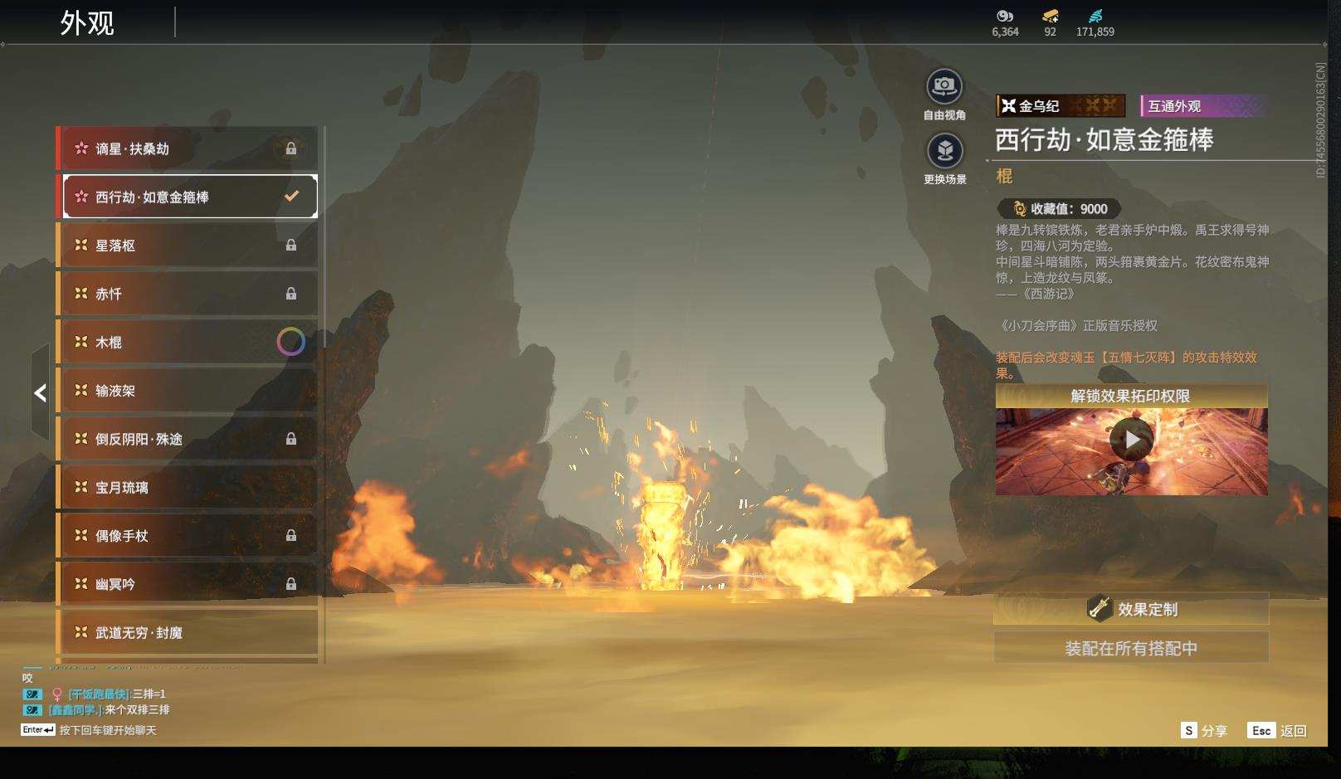Click the 《小刀会序曲》正版音乐授权 text
The height and width of the screenshot is (779, 1341).
point(1078,325)
